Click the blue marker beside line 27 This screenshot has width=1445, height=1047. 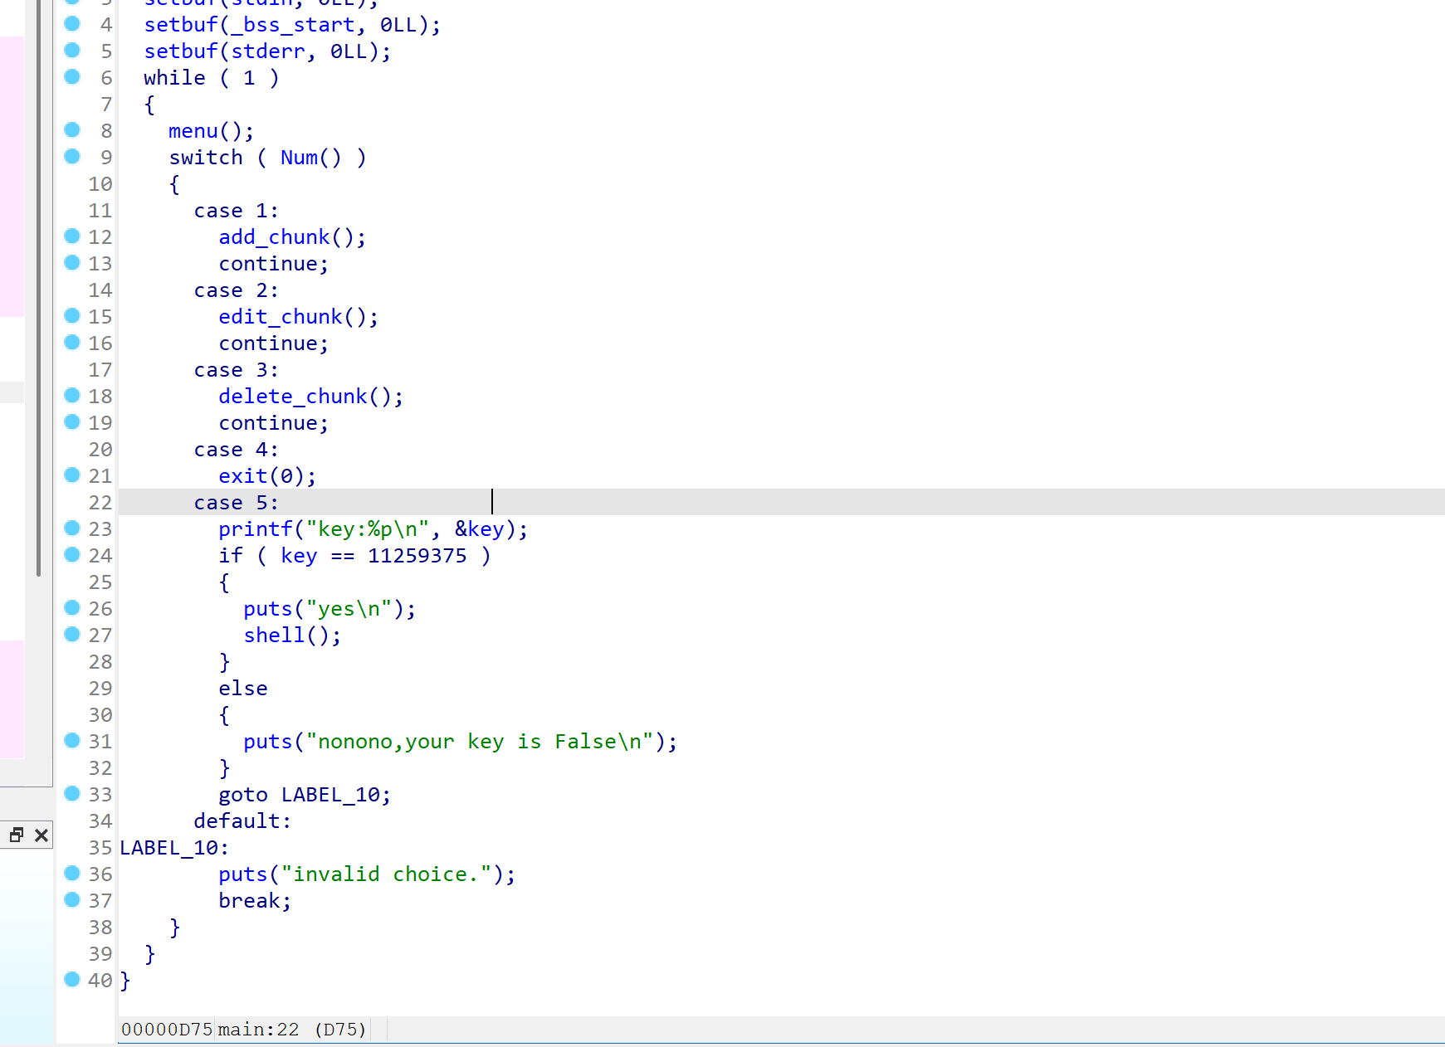[x=72, y=635]
